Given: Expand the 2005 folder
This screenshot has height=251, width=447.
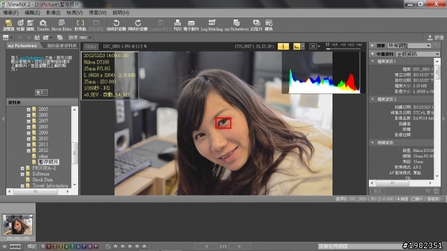Looking at the screenshot, I should tap(29, 109).
